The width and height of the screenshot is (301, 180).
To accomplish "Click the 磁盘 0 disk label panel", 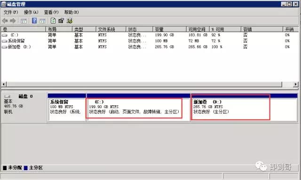I will click(x=24, y=107).
